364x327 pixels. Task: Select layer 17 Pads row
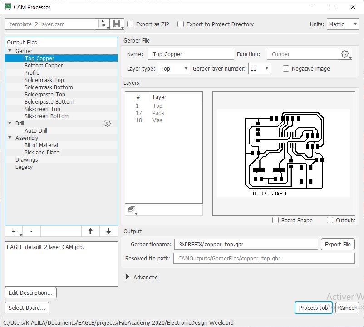[164, 113]
